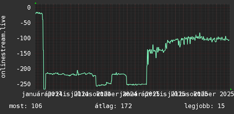This screenshot has height=114, width=234.
Task: Select the "legjobb: 15" best rank readout
Action: click(x=204, y=106)
